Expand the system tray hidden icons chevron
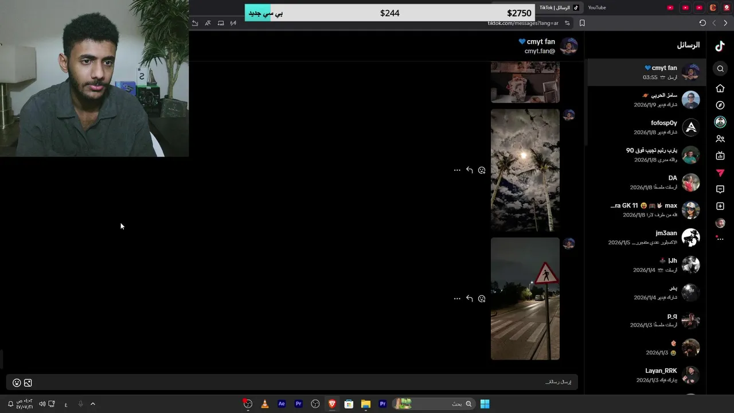Screen dimensions: 734x413 coord(93,404)
